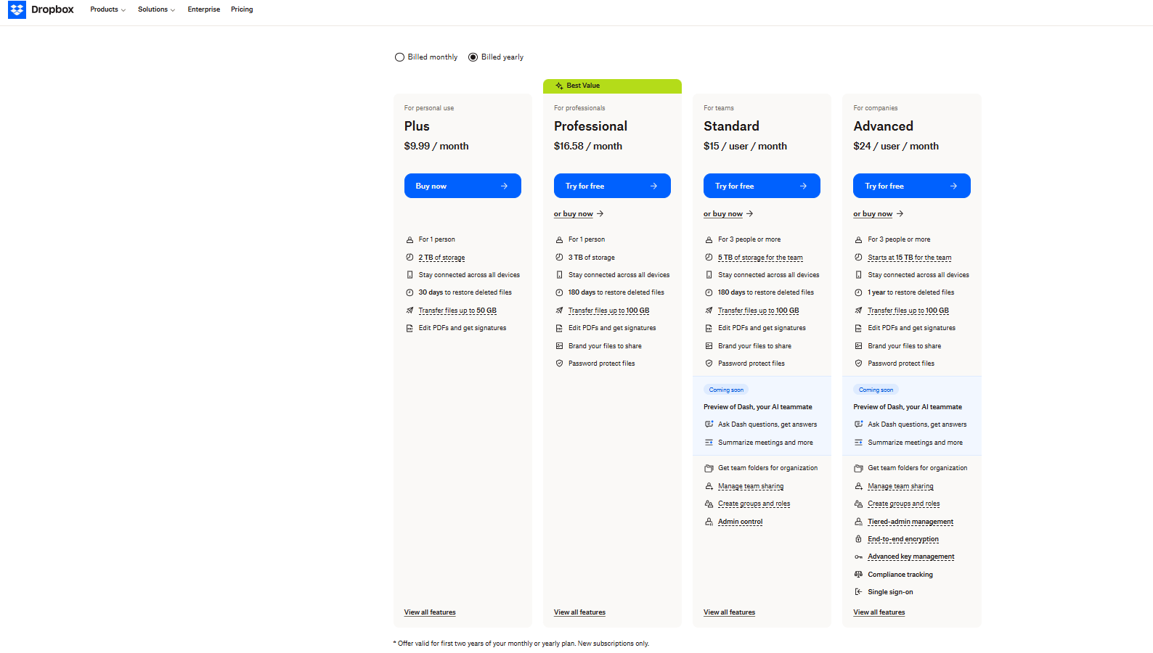The height and width of the screenshot is (653, 1153).
Task: Click Buy now for Plus plan
Action: pos(463,186)
